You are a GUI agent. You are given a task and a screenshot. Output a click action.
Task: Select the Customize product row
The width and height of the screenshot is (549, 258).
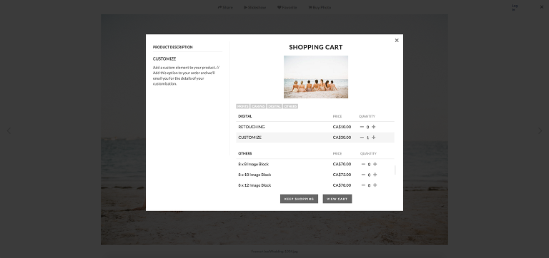pos(315,138)
